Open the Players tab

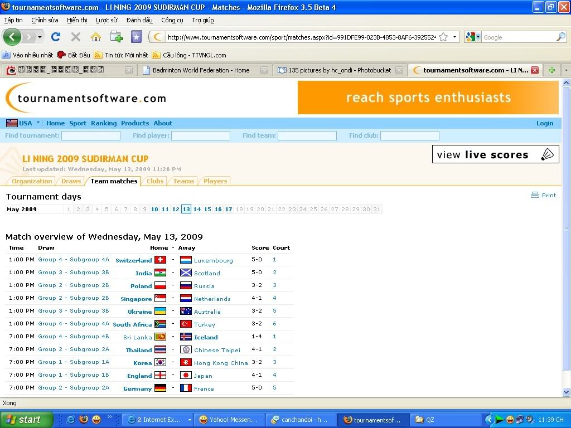click(x=215, y=181)
